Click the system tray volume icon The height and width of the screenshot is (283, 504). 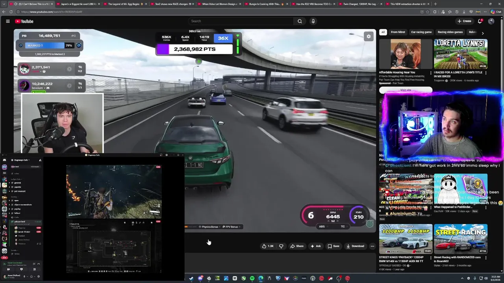point(486,278)
